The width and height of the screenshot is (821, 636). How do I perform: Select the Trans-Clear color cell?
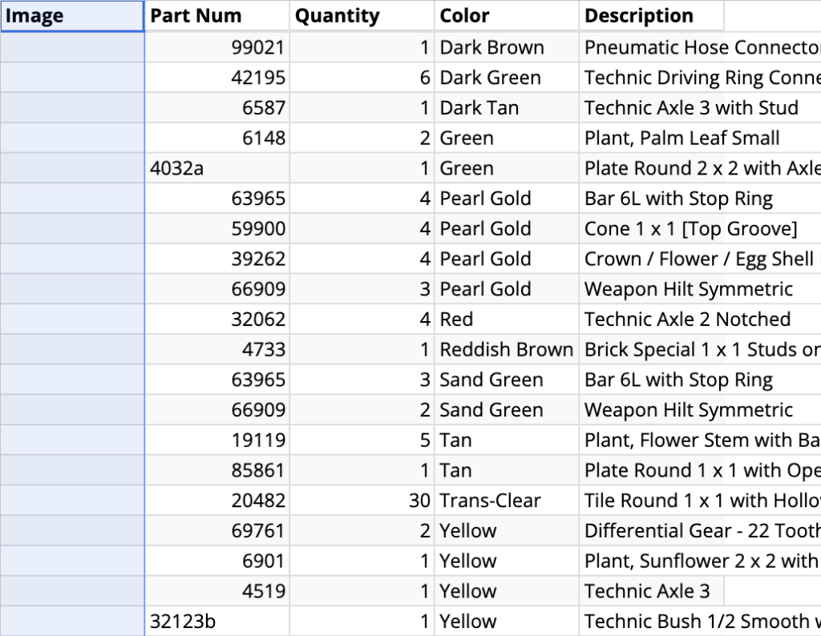(506, 501)
